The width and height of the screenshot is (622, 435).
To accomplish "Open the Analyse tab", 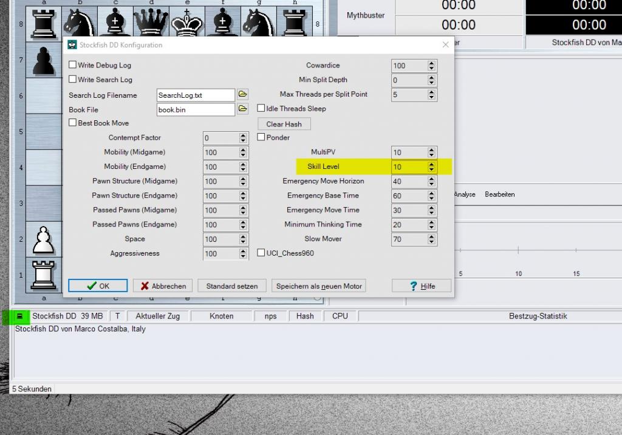I will 465,194.
